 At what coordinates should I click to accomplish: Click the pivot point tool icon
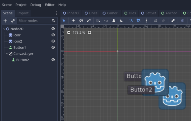(106, 21)
